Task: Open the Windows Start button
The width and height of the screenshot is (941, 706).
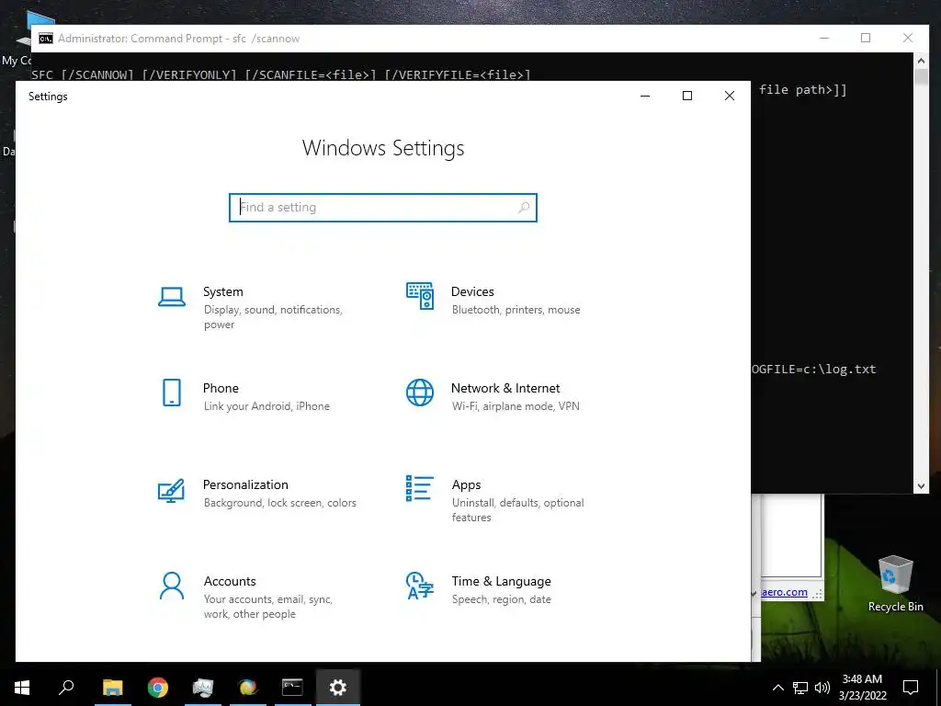Action: coord(22,688)
